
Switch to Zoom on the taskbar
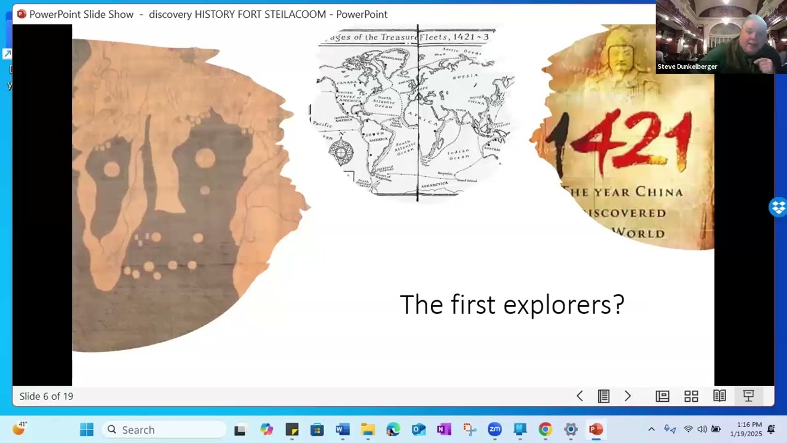(x=495, y=429)
